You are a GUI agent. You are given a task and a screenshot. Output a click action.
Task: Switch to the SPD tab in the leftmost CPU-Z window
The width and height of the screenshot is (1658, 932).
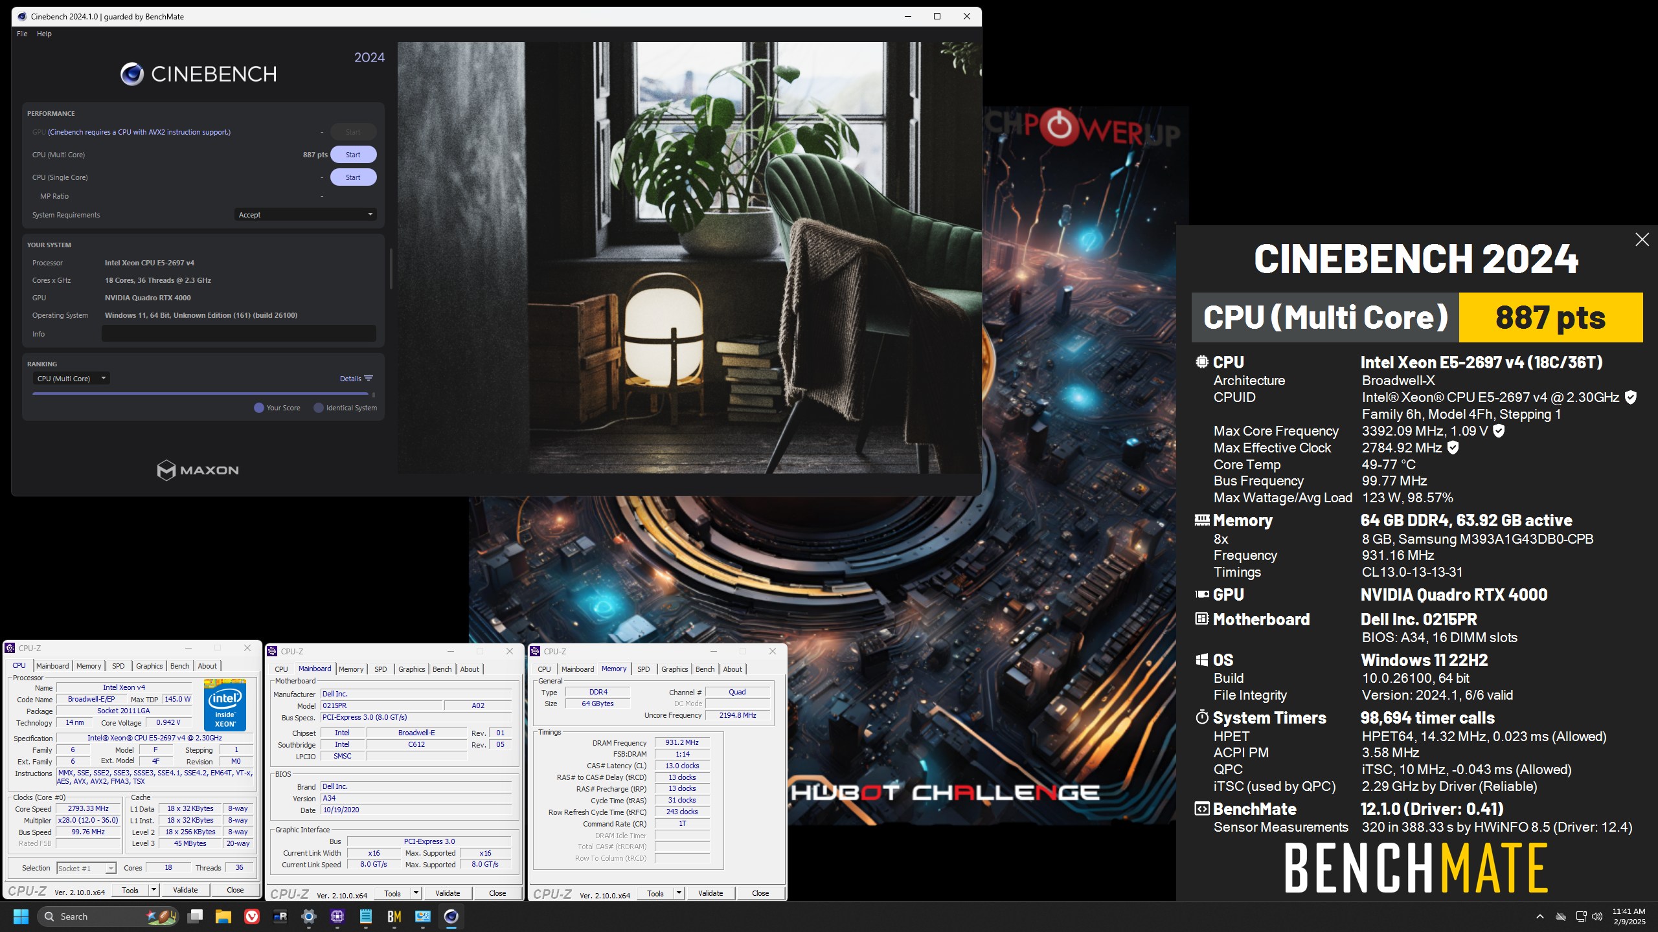pos(118,666)
